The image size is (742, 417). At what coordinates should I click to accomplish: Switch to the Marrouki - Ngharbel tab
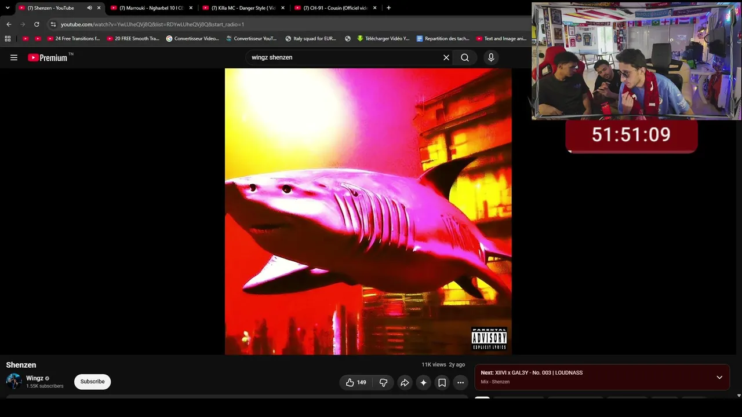(x=152, y=8)
